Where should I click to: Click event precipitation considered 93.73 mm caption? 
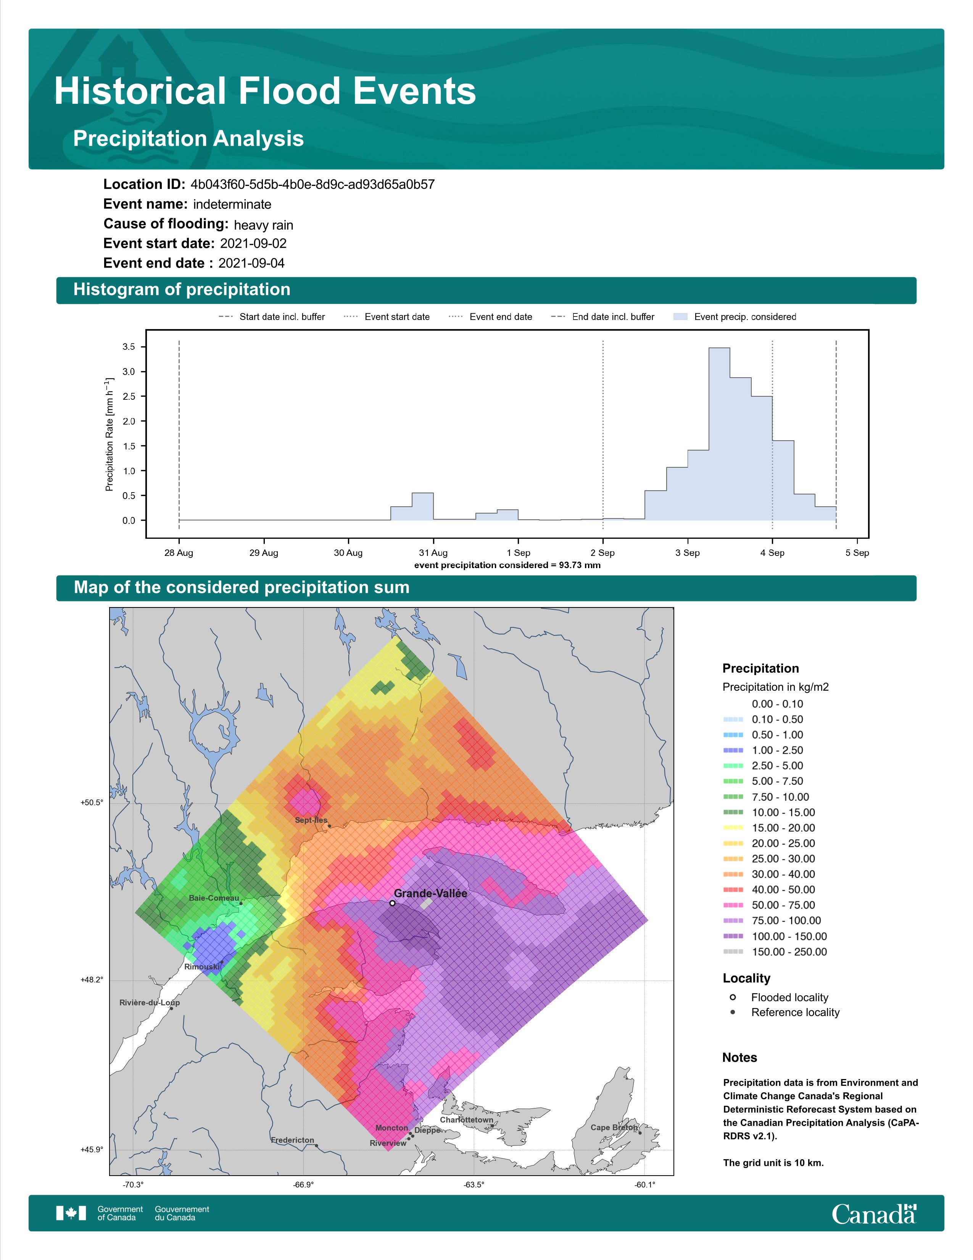coord(507,565)
